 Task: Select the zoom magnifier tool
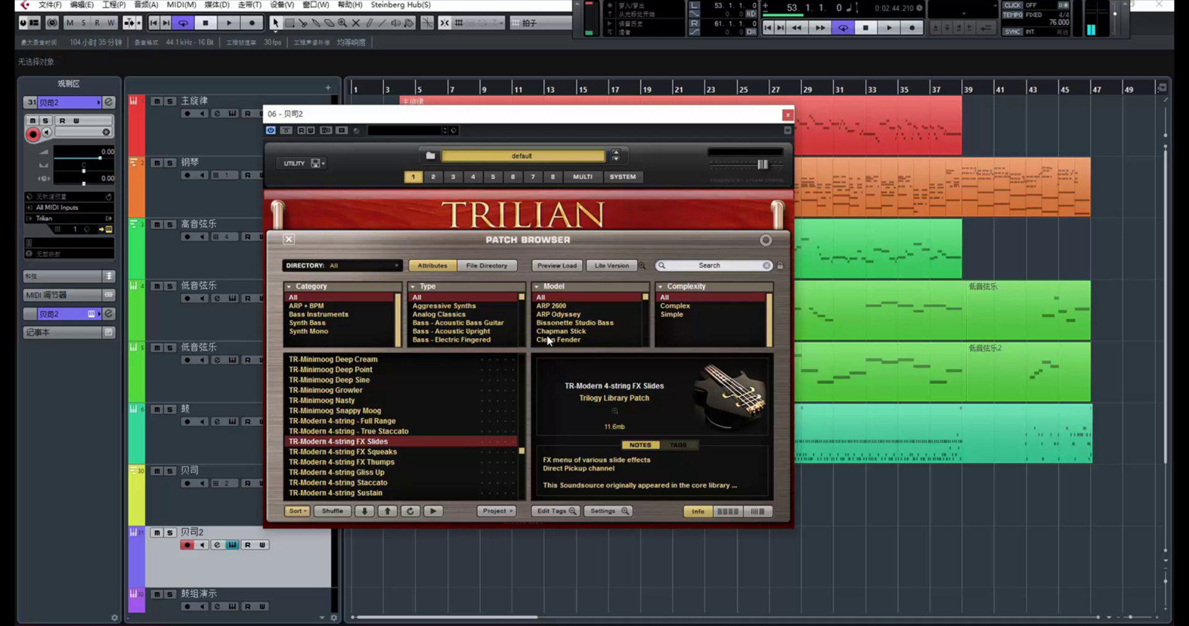(x=342, y=23)
